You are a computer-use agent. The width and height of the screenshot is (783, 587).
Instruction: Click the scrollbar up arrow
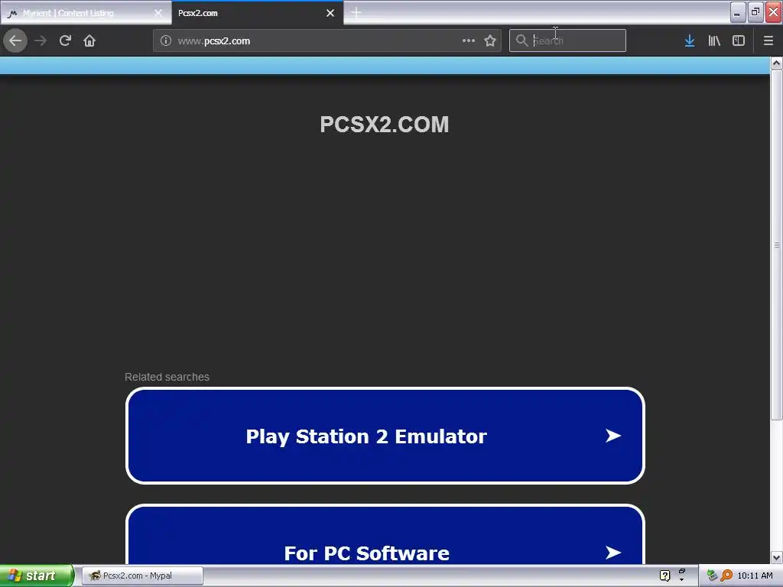(776, 63)
